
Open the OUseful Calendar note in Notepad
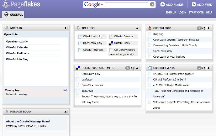pyautogui.click(x=17, y=47)
